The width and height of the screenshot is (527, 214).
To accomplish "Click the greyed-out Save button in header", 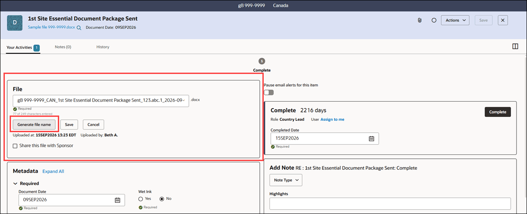I will [484, 20].
